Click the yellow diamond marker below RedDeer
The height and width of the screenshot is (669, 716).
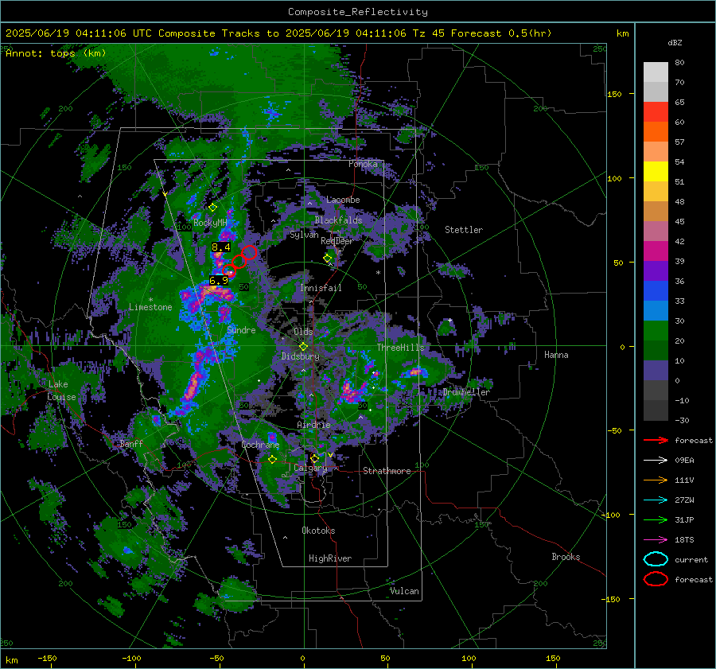(327, 259)
